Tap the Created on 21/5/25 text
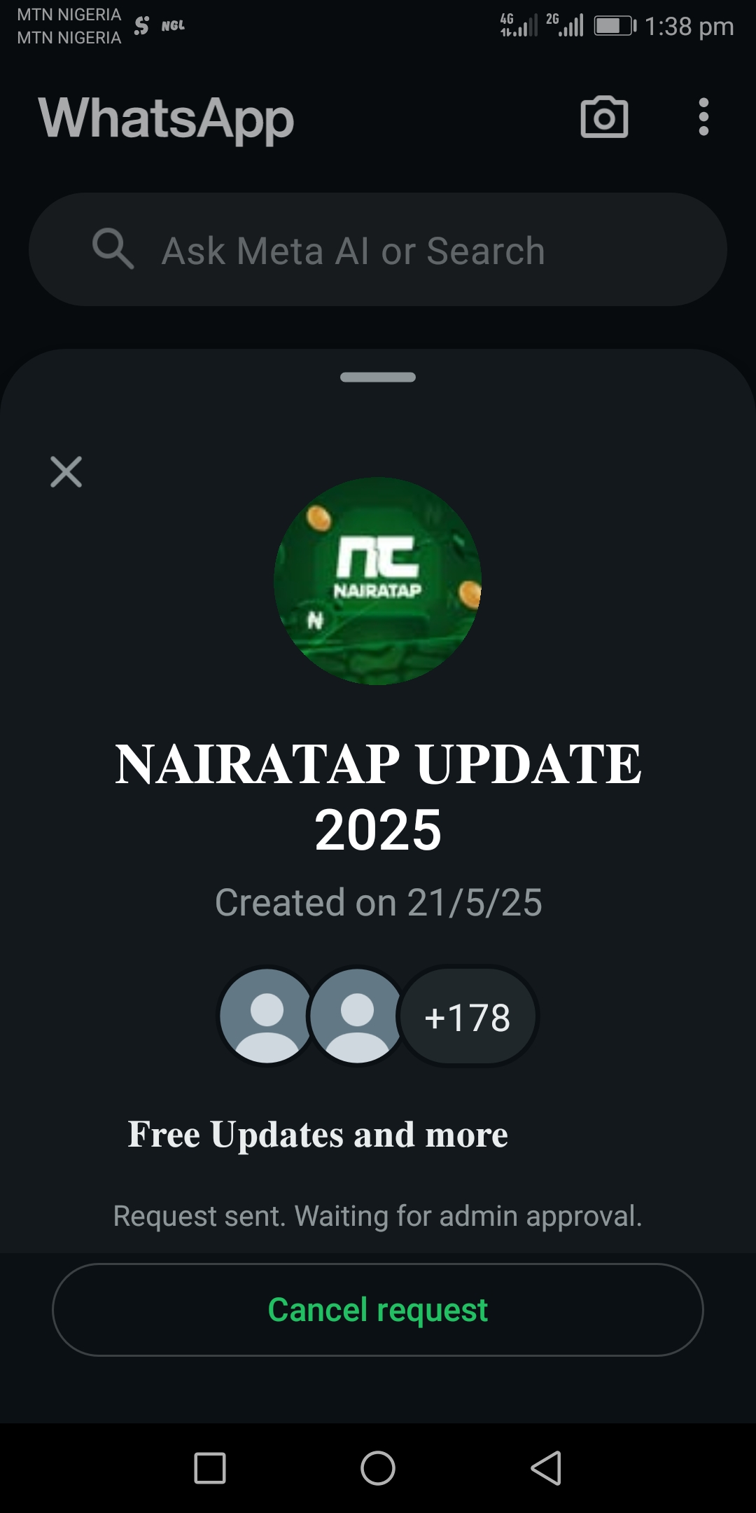Viewport: 756px width, 1513px height. (x=378, y=902)
